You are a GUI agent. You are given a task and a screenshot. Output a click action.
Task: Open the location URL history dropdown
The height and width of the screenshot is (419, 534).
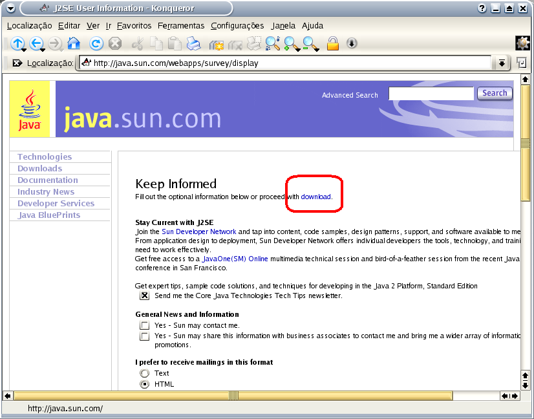[x=502, y=63]
